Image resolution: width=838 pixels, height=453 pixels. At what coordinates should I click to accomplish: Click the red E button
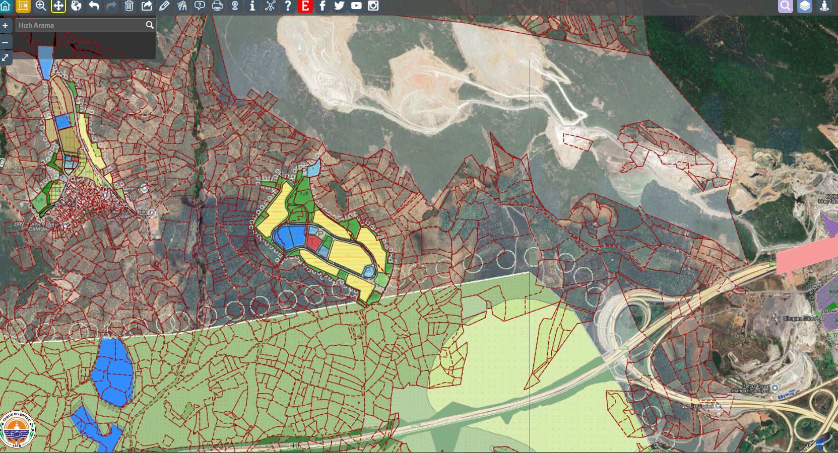(x=305, y=6)
